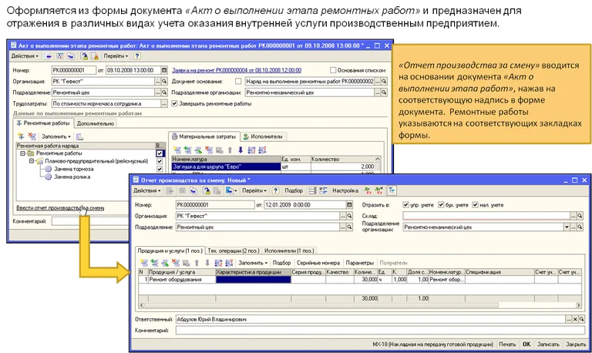The width and height of the screenshot is (592, 353).
Task: Click Ввести отчет производства за смену link
Action: pos(60,207)
